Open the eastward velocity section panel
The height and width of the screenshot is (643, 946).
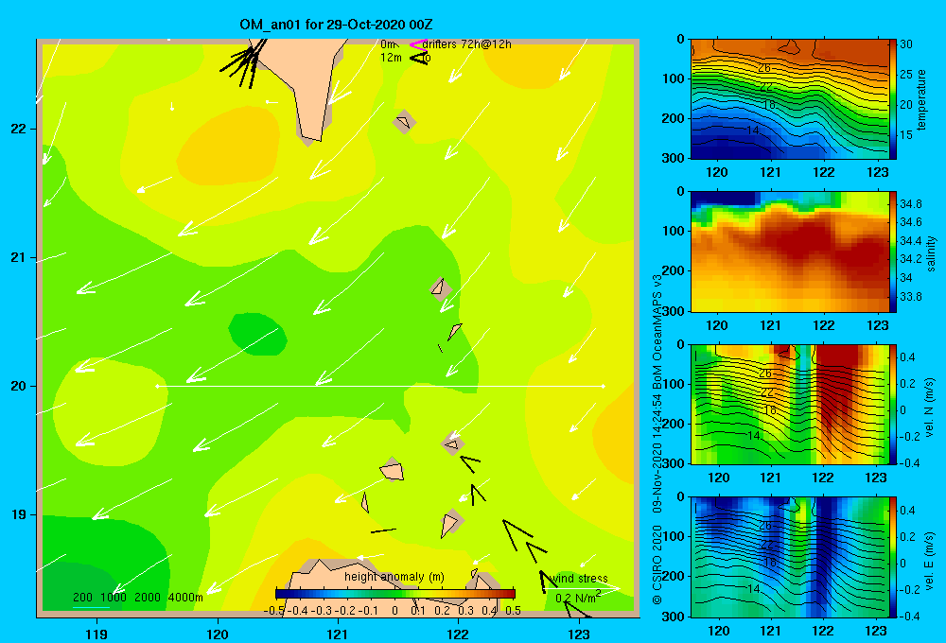point(789,557)
